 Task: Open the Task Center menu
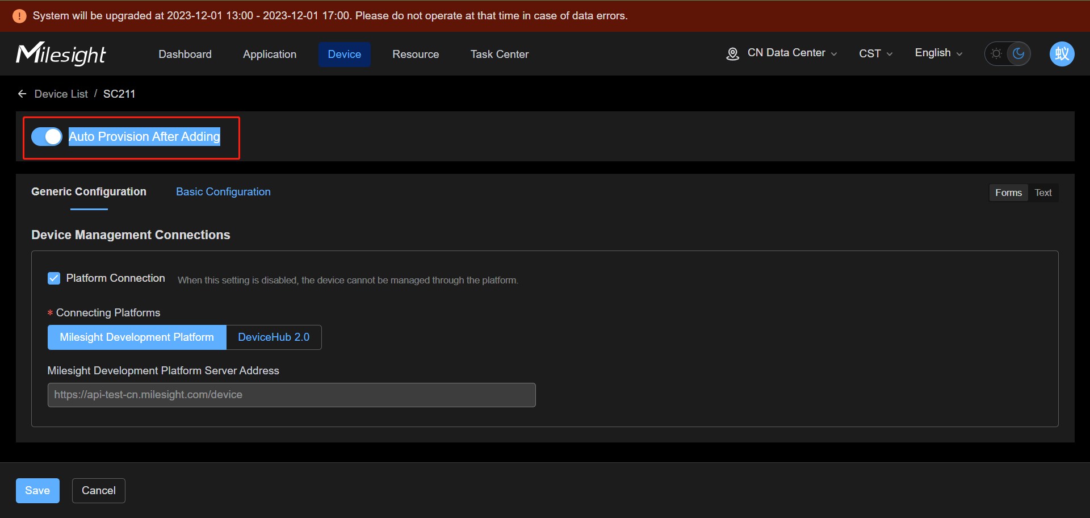click(500, 55)
